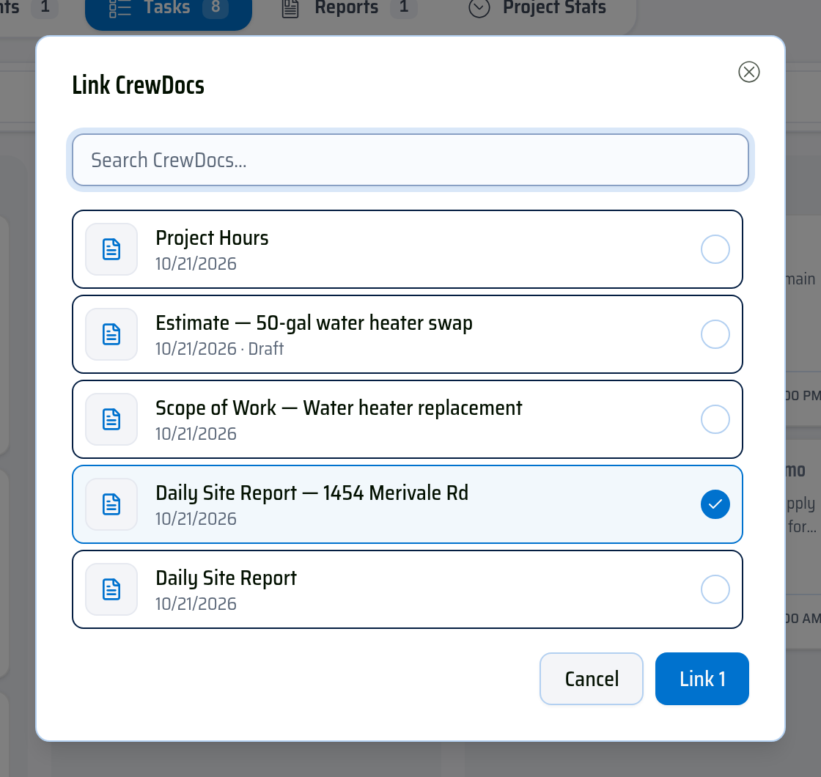Viewport: 821px width, 777px height.
Task: Click the 'Link CrewDocs' dialog heading
Action: [x=139, y=85]
